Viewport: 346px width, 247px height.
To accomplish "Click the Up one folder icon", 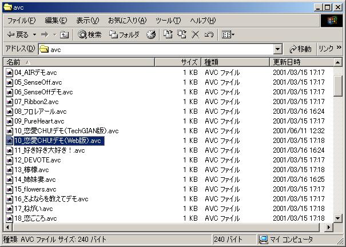I will click(x=64, y=35).
